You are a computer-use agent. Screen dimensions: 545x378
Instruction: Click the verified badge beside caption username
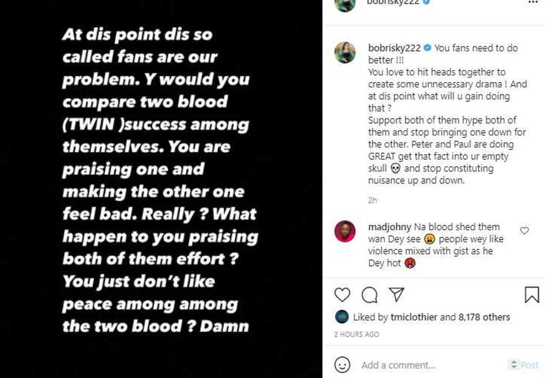click(427, 48)
